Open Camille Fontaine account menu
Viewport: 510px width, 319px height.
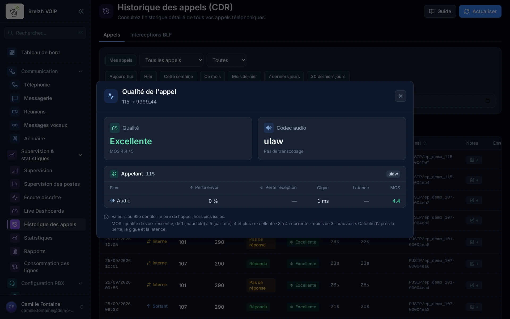[x=45, y=307]
